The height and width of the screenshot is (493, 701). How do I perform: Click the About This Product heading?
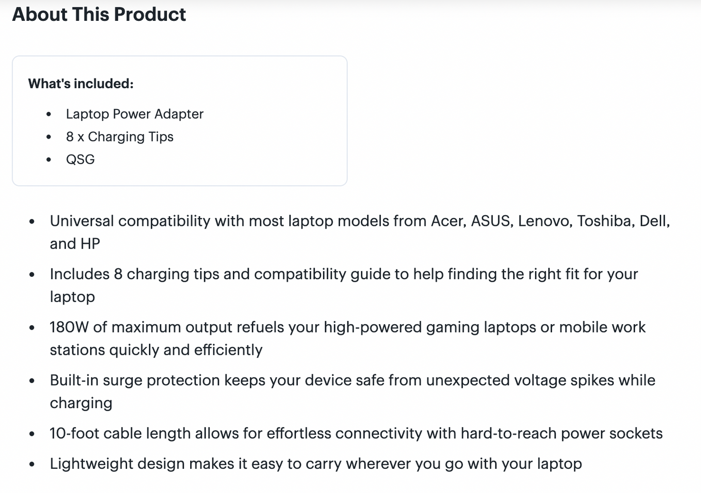99,15
